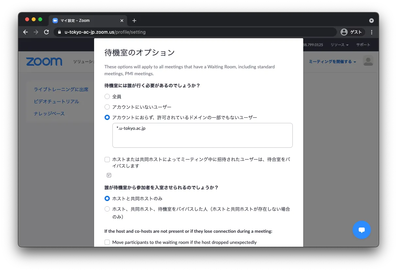Check Move participants to the waiting room option
This screenshot has width=397, height=271.
(x=107, y=242)
